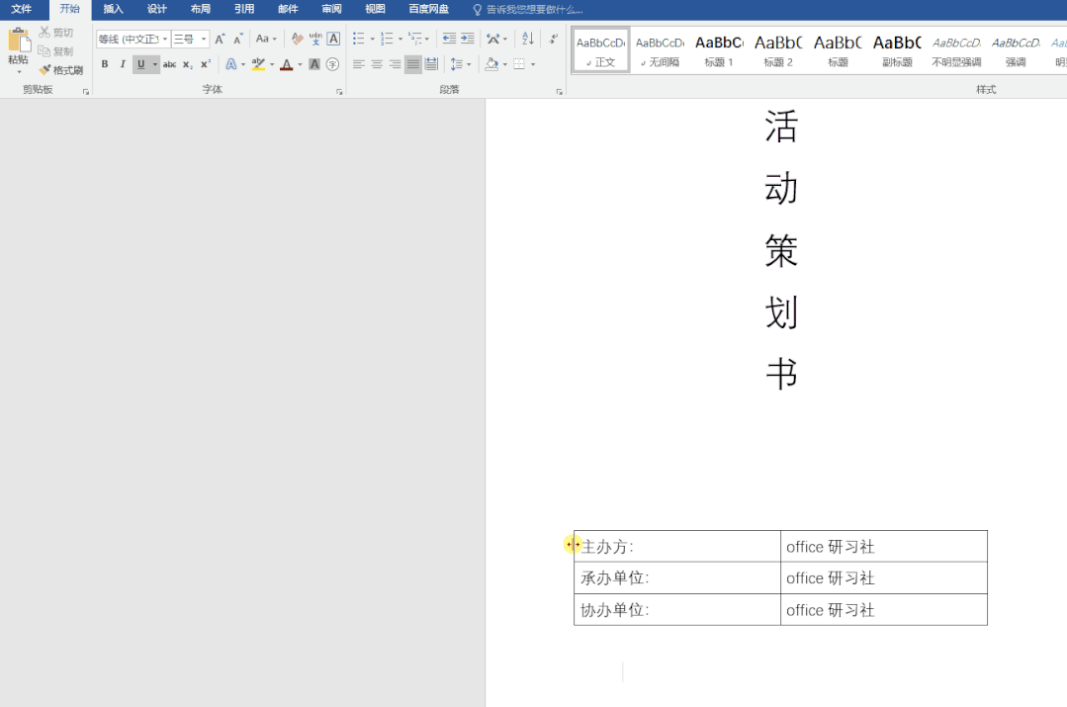This screenshot has width=1067, height=707.
Task: Align text right
Action: (396, 64)
